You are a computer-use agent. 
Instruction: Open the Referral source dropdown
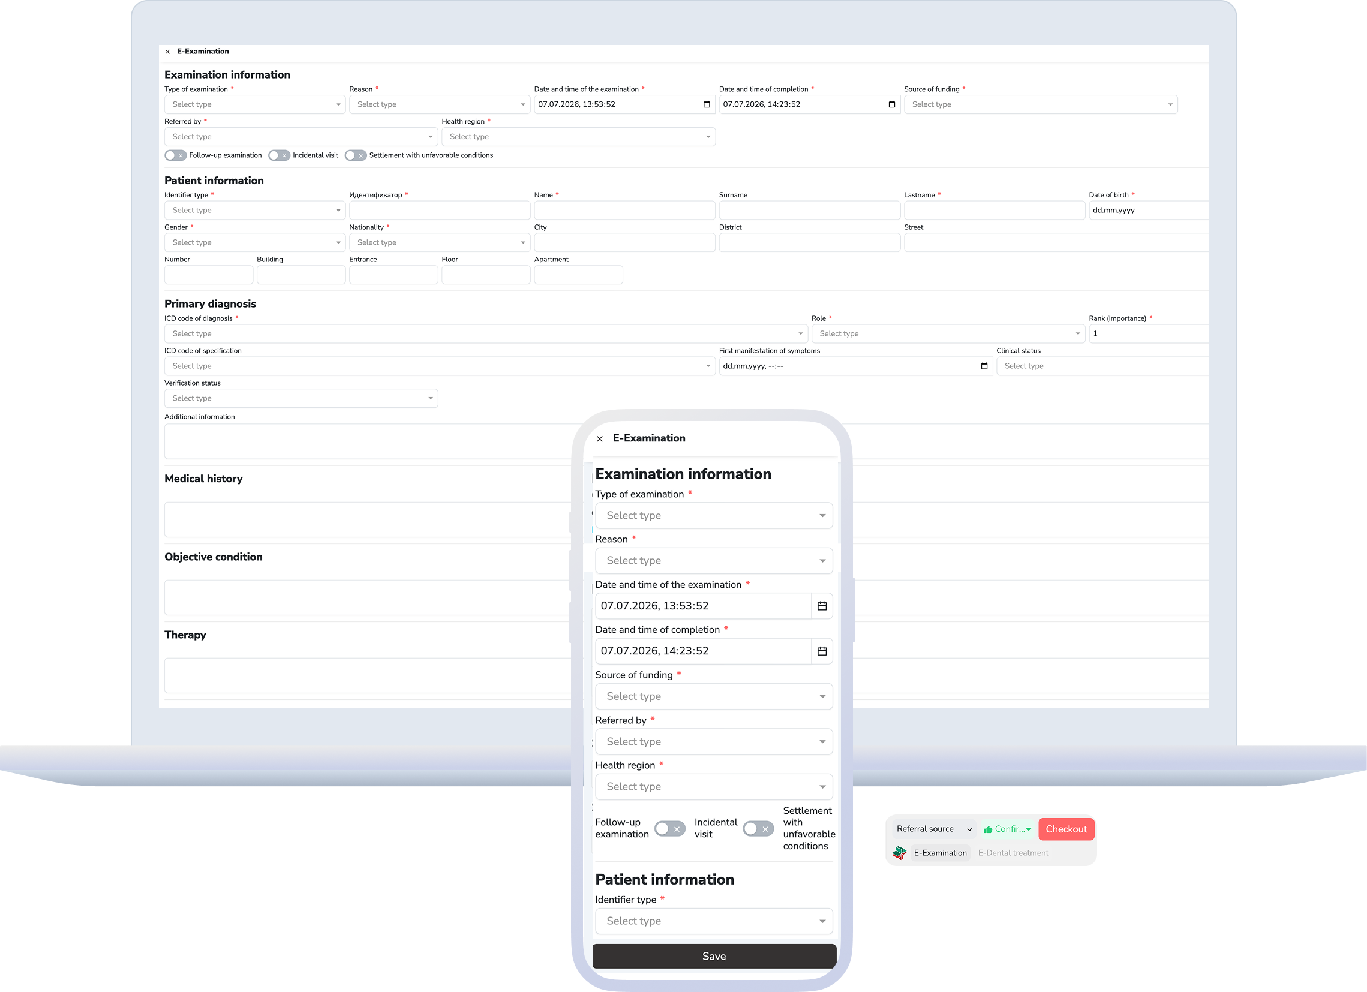tap(933, 829)
